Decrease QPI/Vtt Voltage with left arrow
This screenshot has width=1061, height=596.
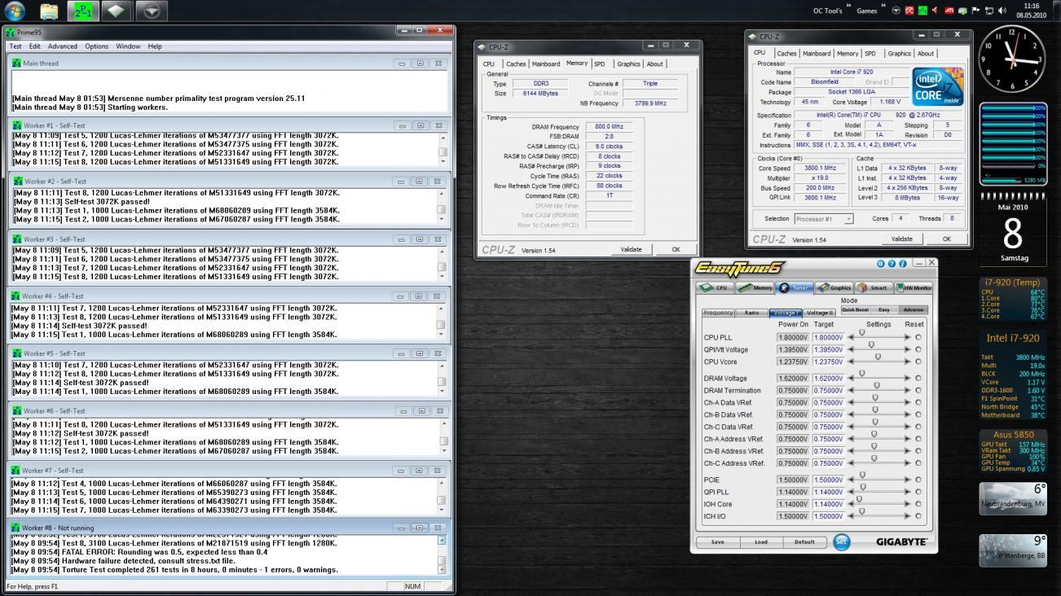pos(852,349)
